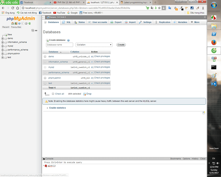
Task: Enable the Check all checkbox
Action: tap(53, 94)
